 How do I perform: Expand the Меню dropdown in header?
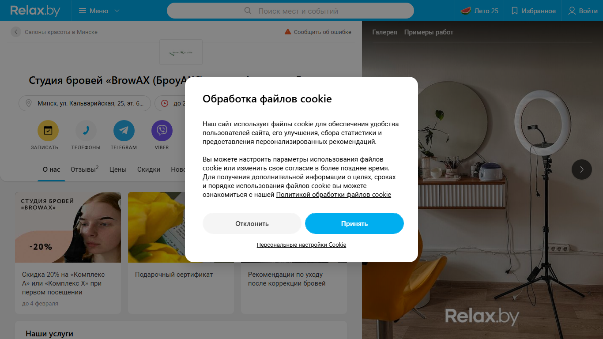tap(99, 11)
